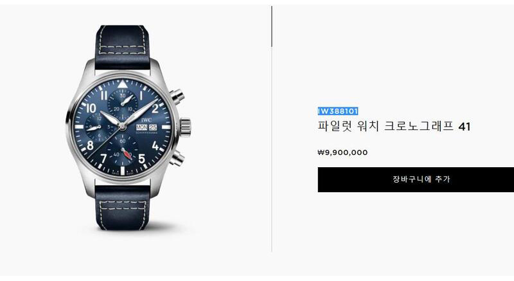Click the lower chronograph pusher on the watch

point(177,158)
